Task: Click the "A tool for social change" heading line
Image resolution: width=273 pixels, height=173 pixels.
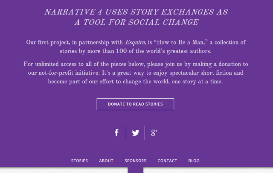Action: click(x=136, y=22)
